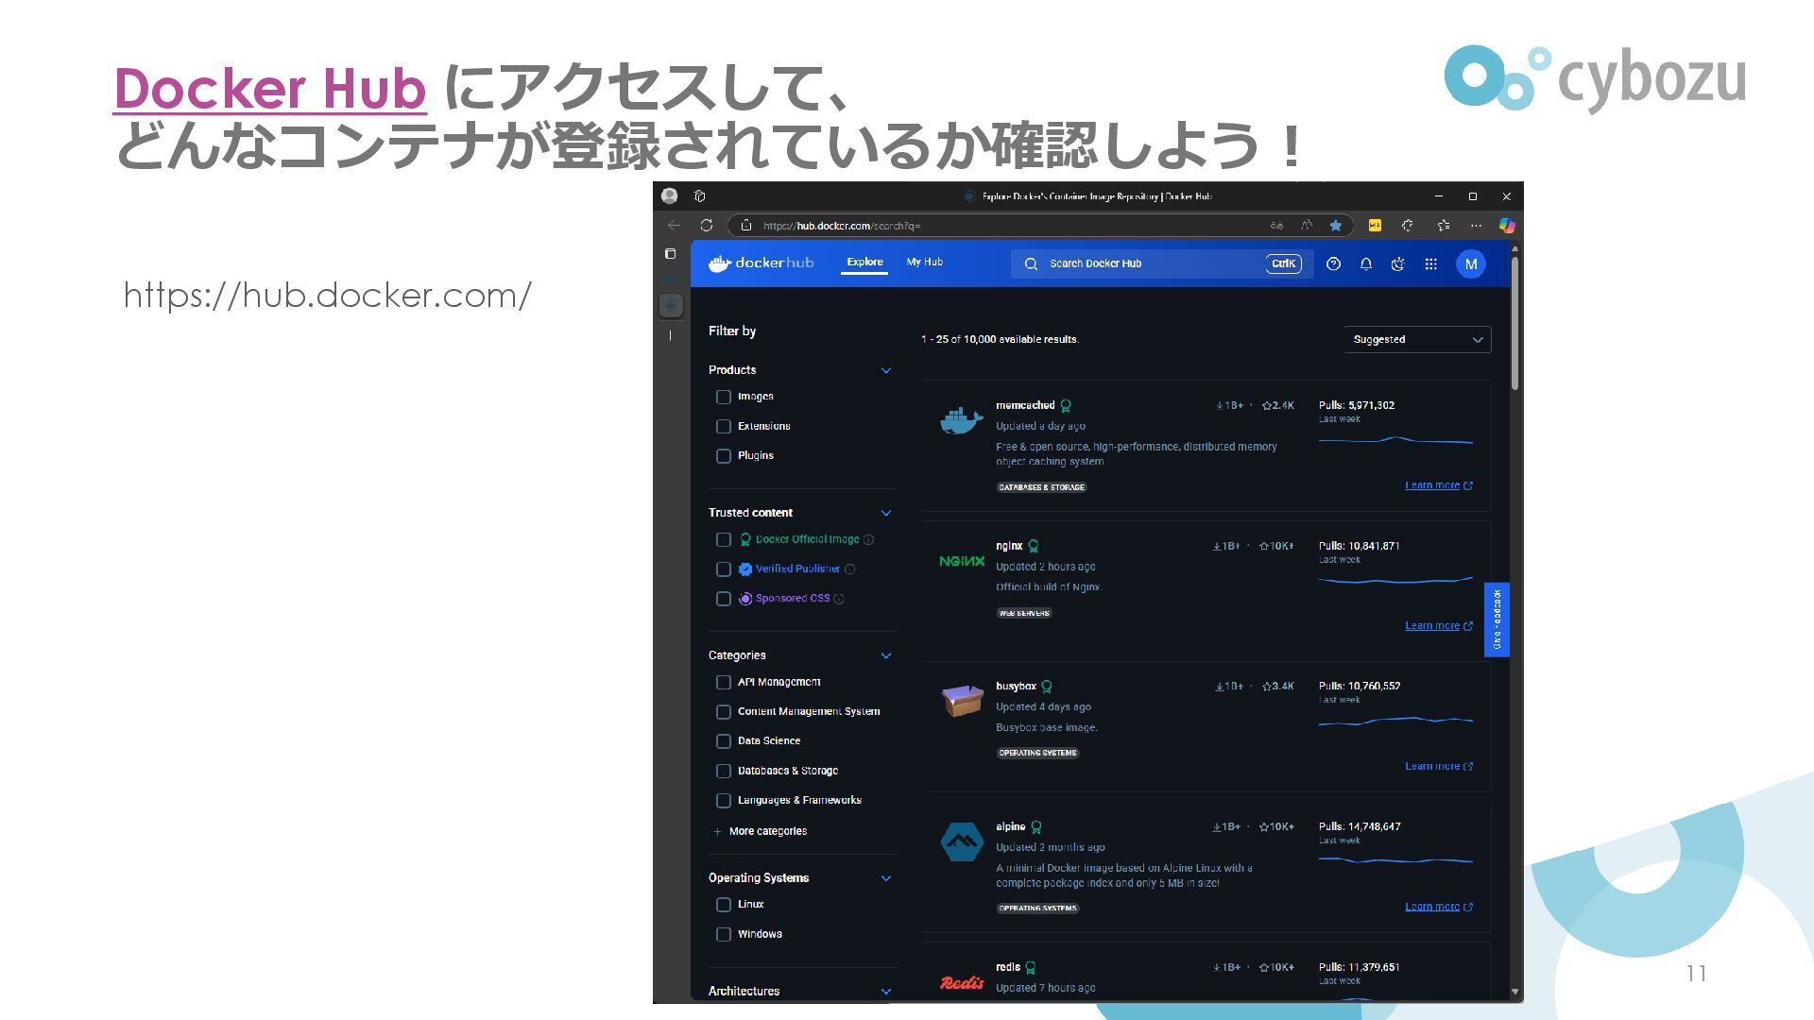Click the browser back arrow
This screenshot has height=1020, width=1814.
pos(674,226)
